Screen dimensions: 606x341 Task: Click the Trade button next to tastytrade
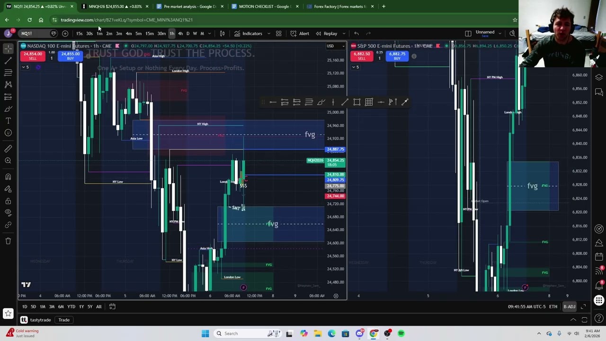64,320
